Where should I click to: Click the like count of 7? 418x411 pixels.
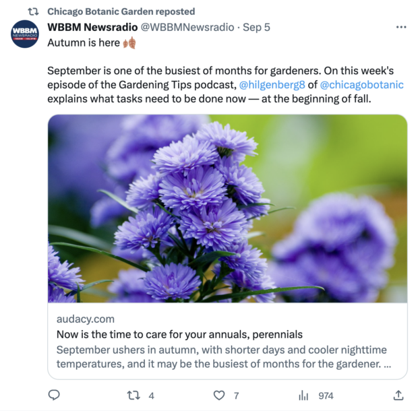point(237,396)
